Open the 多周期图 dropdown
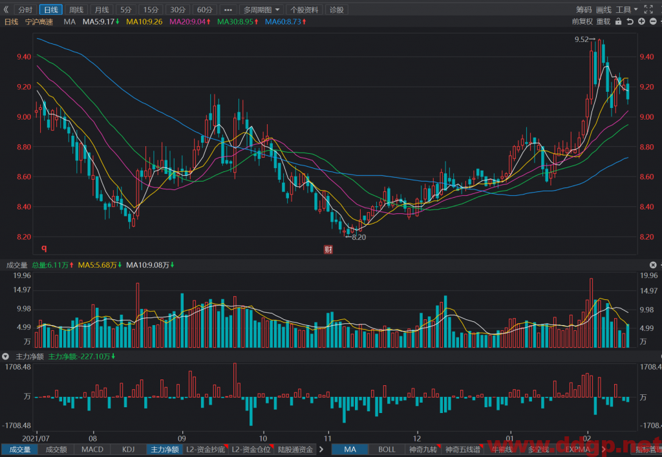 pyautogui.click(x=262, y=10)
